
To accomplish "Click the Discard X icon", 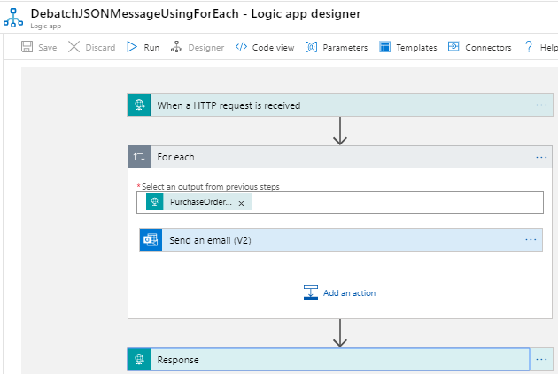I will pos(74,47).
